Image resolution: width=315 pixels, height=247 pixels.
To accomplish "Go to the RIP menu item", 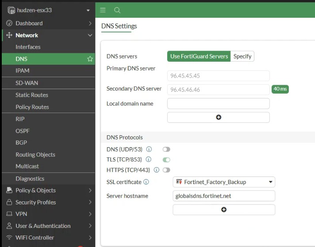I will coord(48,119).
